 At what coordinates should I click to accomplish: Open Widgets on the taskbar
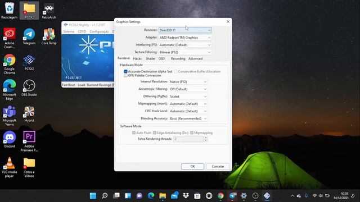coord(128,196)
